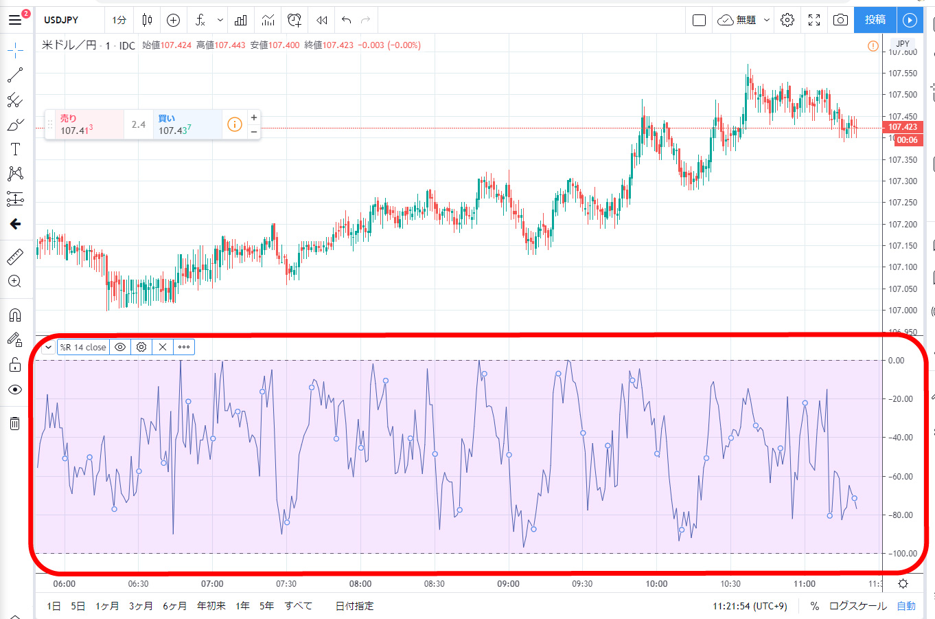Select the 5日 date range

(78, 606)
